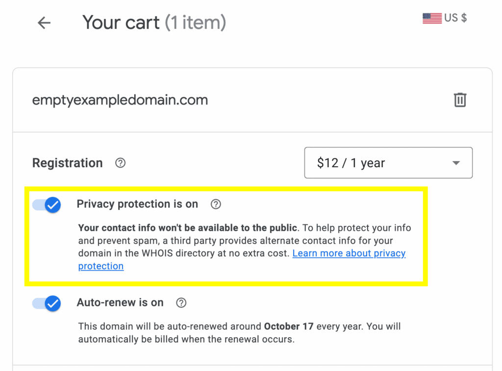This screenshot has height=371, width=502.
Task: Open the Privacy protection help icon
Action: point(216,204)
